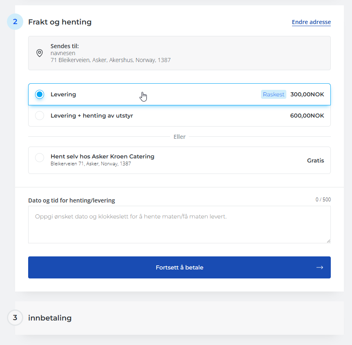Grab the text area resize handle
Image resolution: width=352 pixels, height=345 pixels.
click(328, 240)
